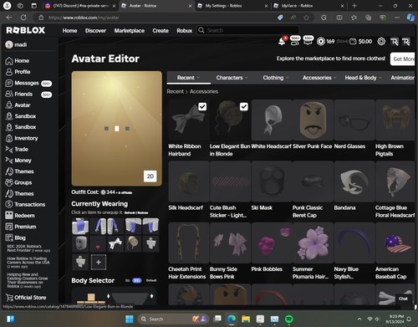Image resolution: width=418 pixels, height=327 pixels.
Task: Uncheck the White Ribbon Hairband checkbox
Action: click(x=202, y=107)
